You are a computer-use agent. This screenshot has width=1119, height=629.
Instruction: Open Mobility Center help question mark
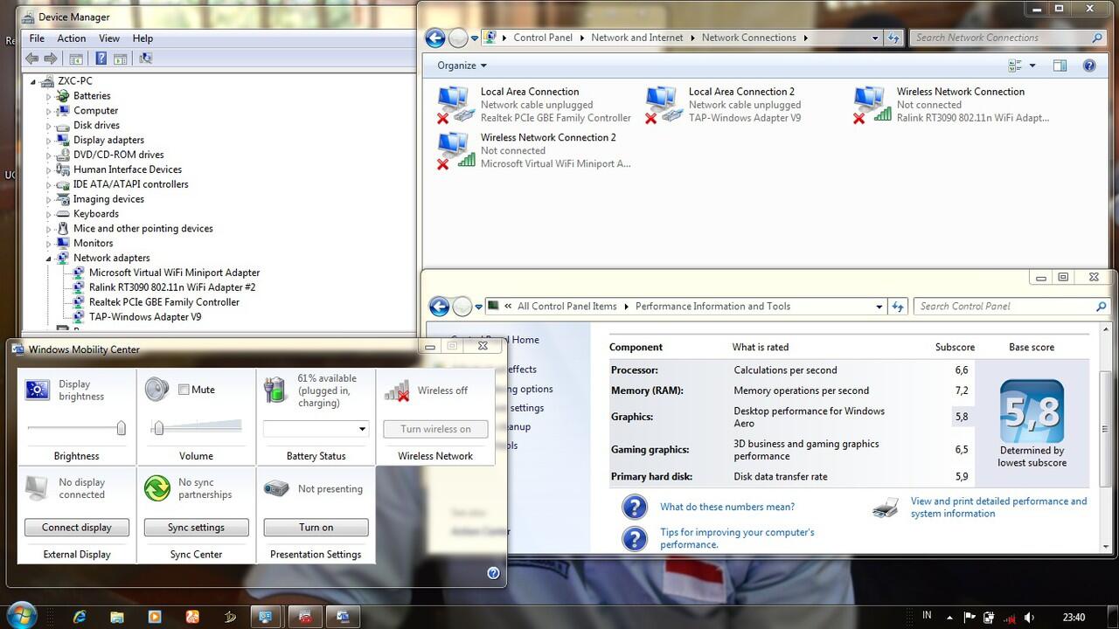(493, 573)
